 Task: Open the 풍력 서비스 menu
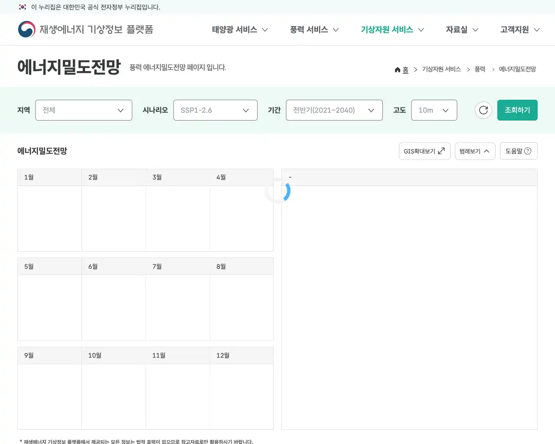pos(314,29)
